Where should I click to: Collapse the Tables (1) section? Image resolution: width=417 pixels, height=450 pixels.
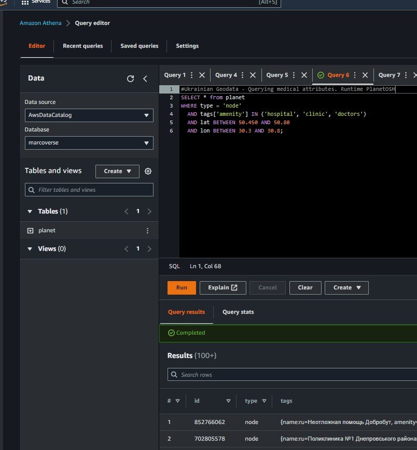click(x=30, y=211)
